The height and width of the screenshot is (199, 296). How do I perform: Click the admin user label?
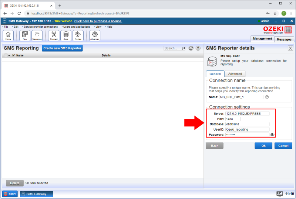pyautogui.click(x=265, y=21)
